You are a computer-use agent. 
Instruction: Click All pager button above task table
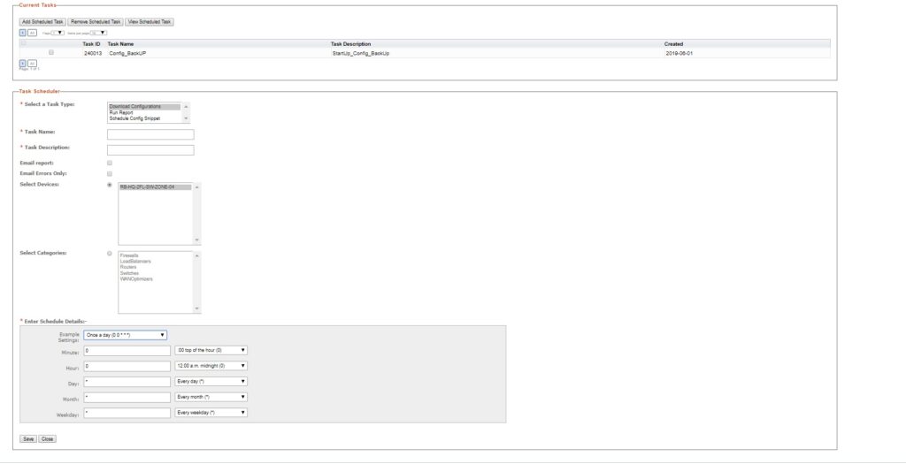pos(33,33)
